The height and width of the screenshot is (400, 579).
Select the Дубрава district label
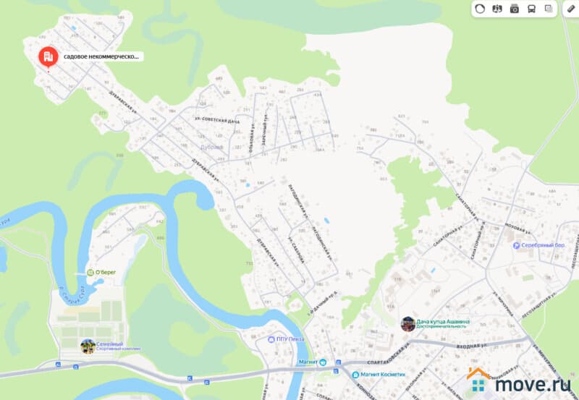(212, 147)
